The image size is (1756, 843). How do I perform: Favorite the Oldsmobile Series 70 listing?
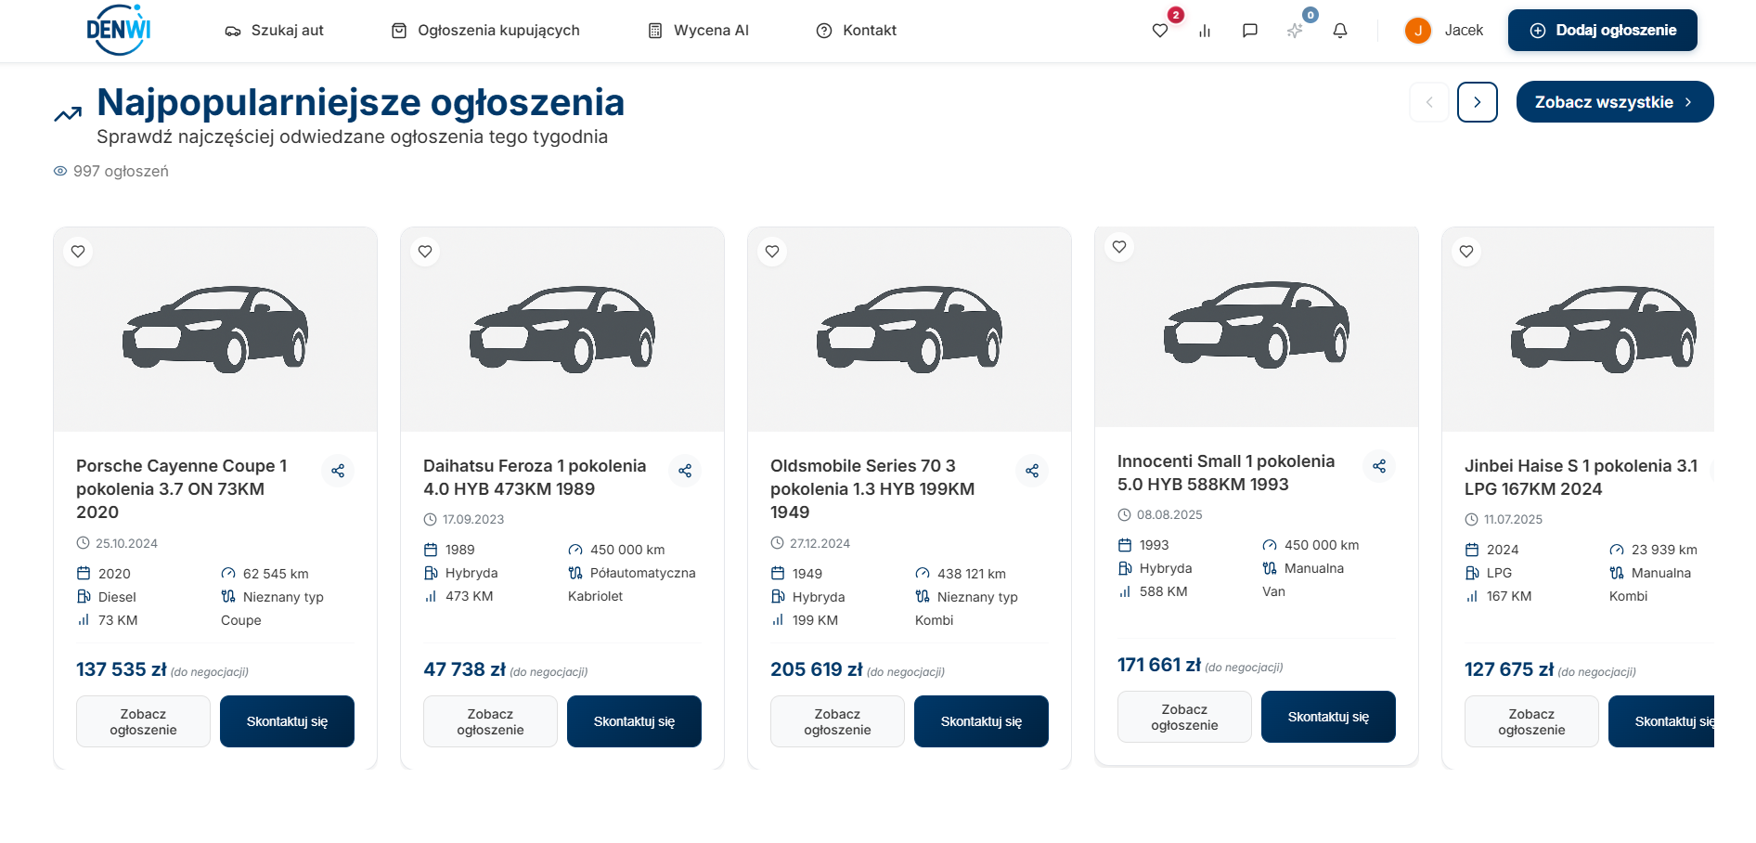click(x=772, y=252)
